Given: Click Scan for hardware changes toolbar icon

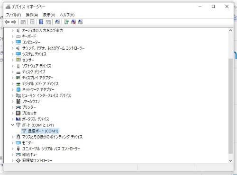Looking at the screenshot, I should (57, 22).
